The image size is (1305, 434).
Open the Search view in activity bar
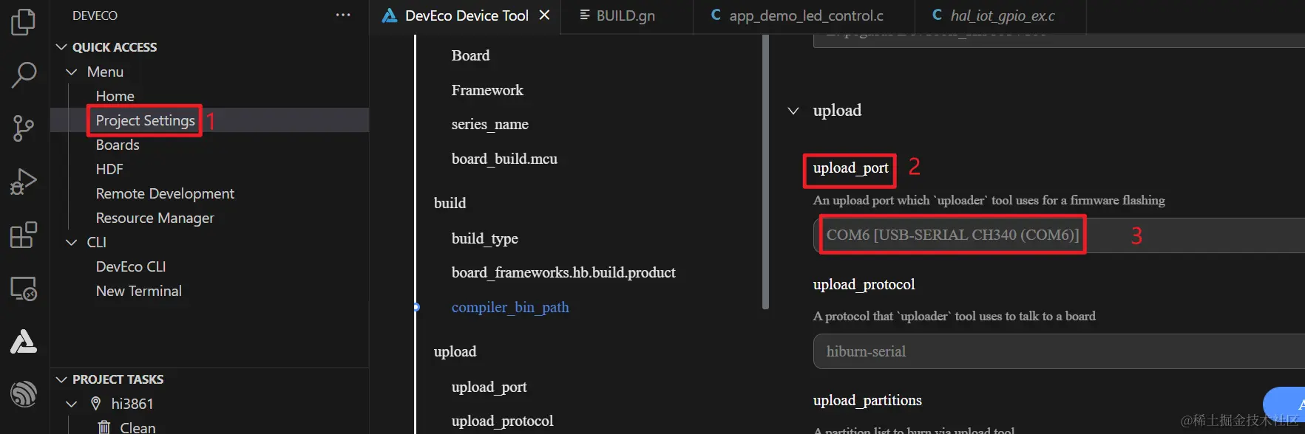[x=24, y=75]
